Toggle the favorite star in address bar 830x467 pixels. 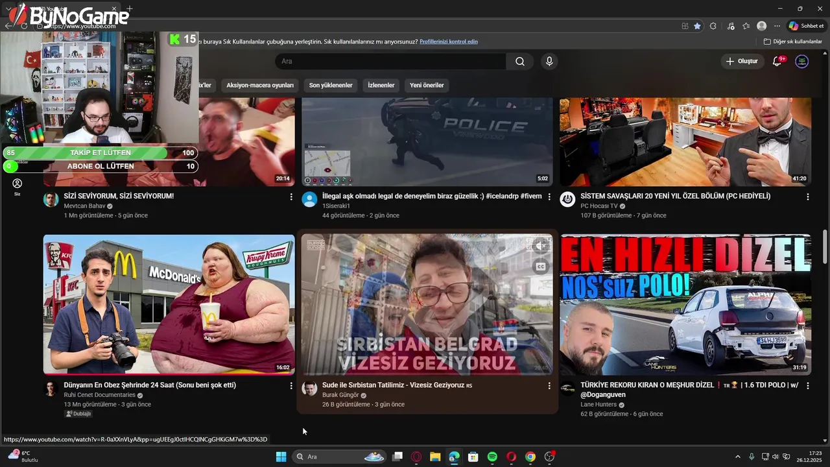697,26
